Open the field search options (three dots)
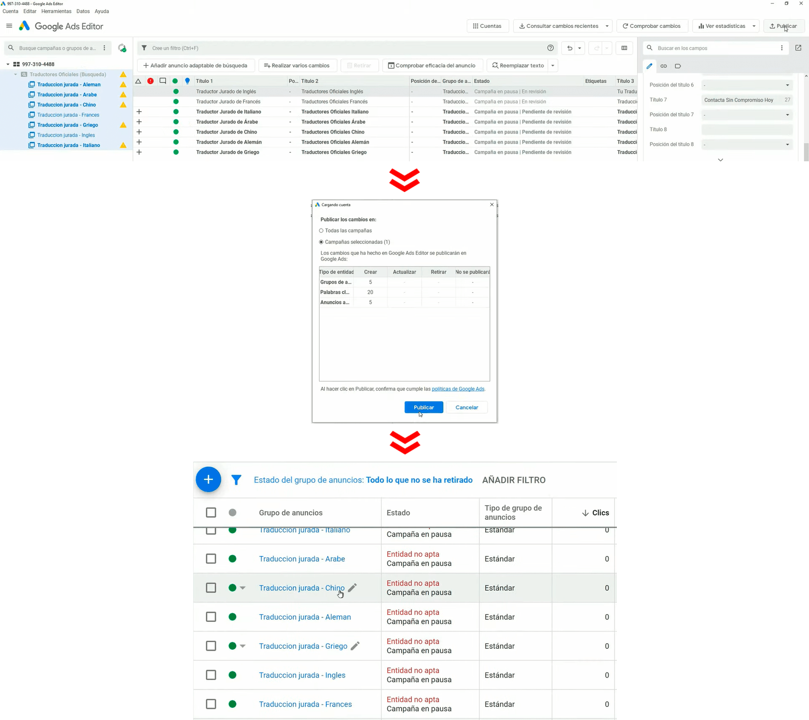Viewport: 809px width, 720px height. (782, 48)
